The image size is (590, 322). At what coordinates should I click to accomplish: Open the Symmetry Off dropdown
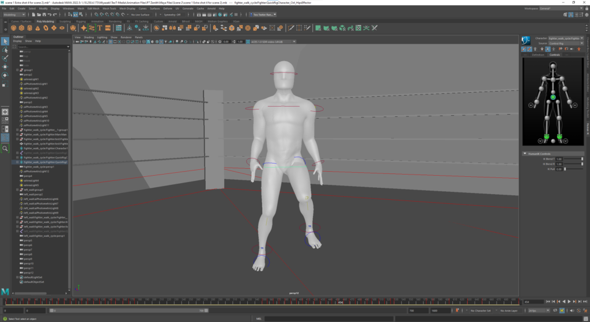(x=173, y=14)
